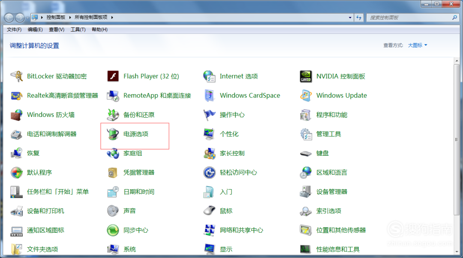
Task: Open the 家长控制 icon
Action: click(209, 153)
